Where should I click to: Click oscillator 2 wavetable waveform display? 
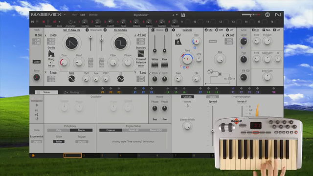121,43
